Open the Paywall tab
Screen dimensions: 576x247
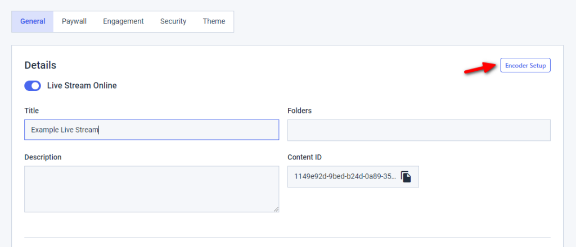(x=74, y=21)
